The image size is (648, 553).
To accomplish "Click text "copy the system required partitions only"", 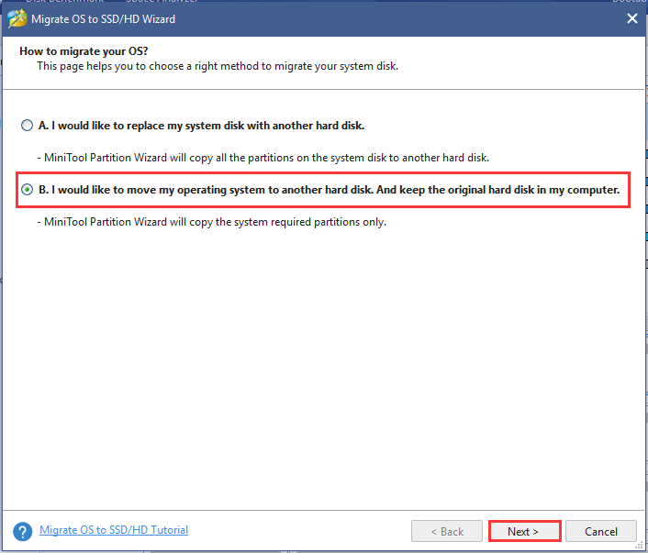I will [x=287, y=222].
